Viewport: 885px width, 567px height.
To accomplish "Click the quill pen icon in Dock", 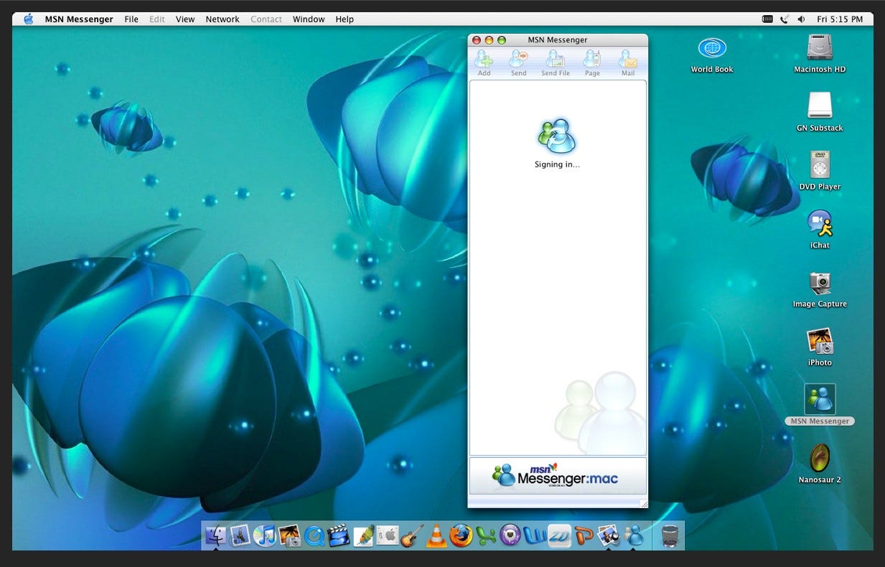I will click(363, 535).
